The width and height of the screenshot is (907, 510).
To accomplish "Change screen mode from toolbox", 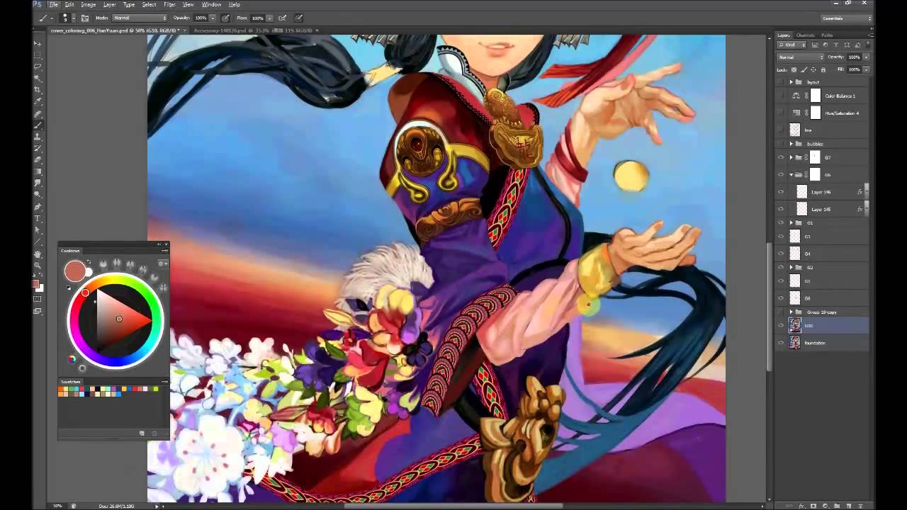I will [x=38, y=311].
